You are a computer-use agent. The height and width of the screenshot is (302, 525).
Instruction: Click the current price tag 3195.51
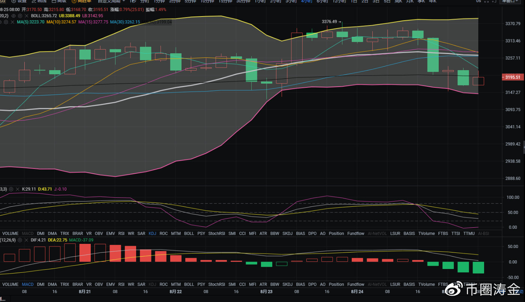click(512, 77)
